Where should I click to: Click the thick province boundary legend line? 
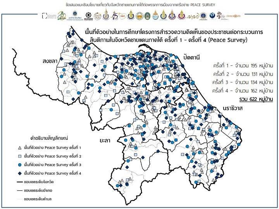point(20,182)
